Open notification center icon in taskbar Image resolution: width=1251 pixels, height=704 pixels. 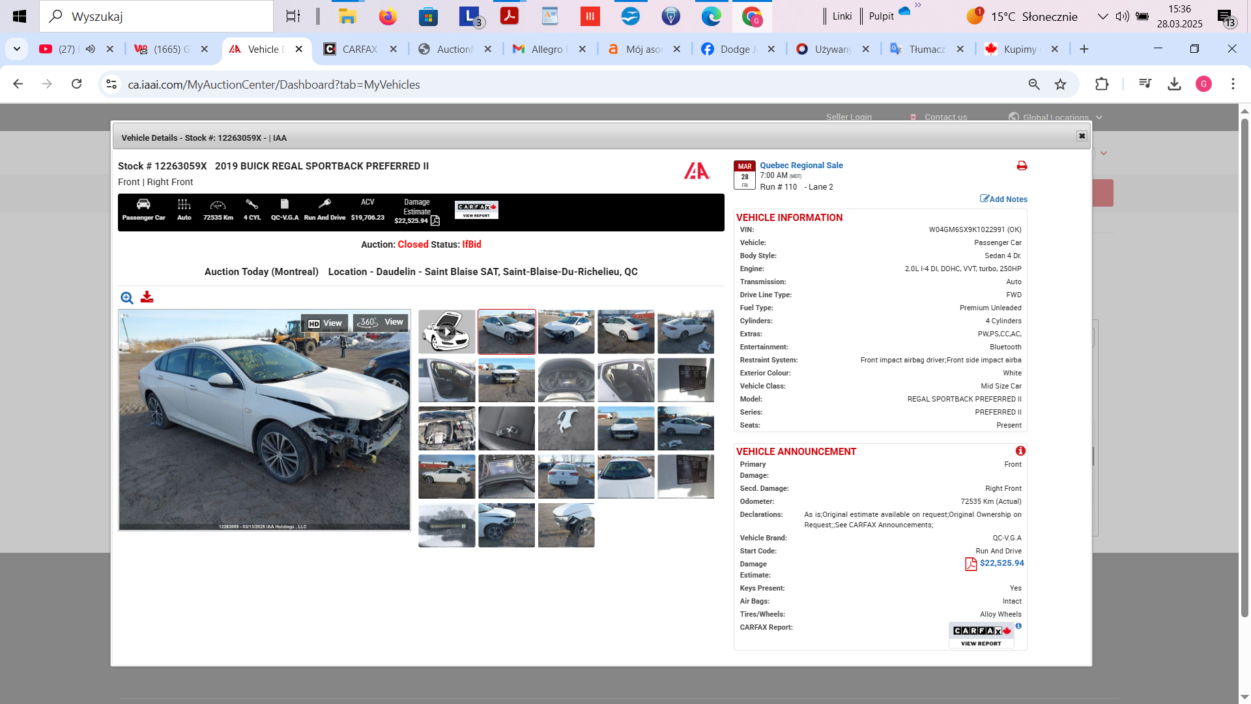point(1227,18)
